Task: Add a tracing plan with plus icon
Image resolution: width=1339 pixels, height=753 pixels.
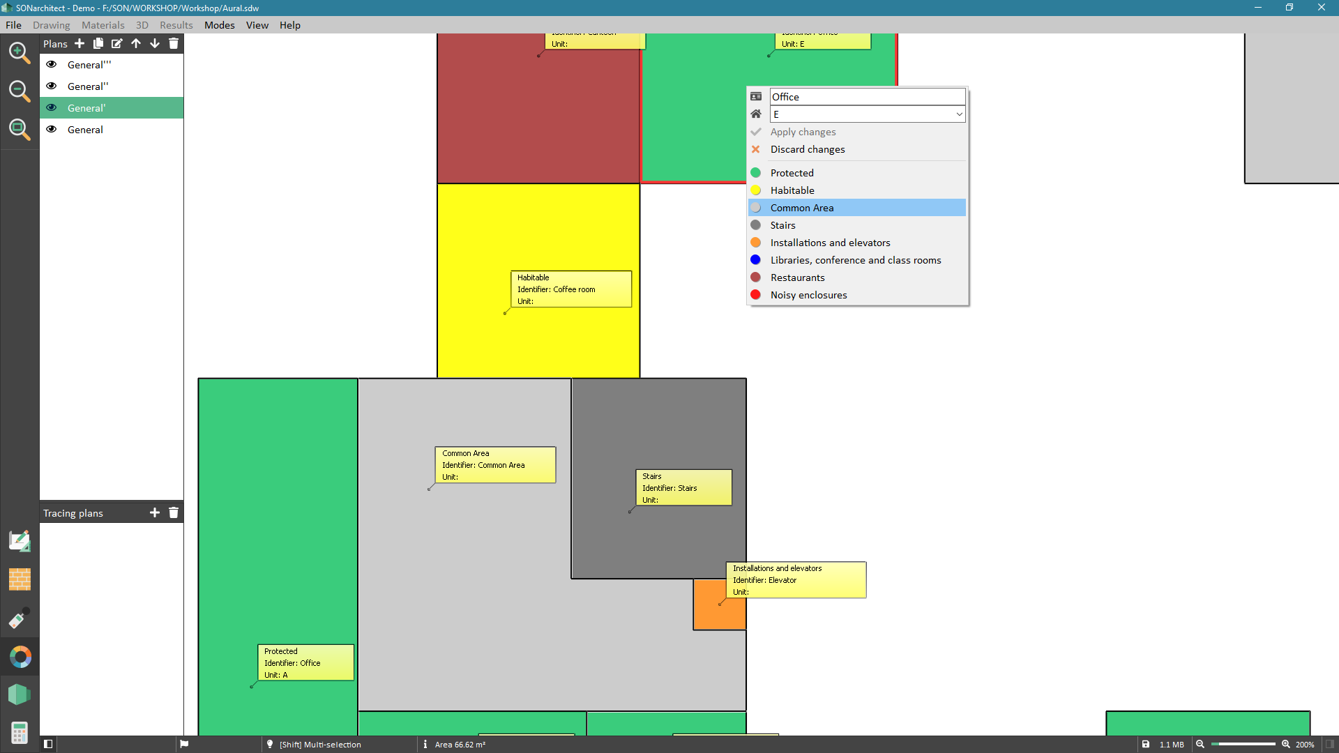Action: click(155, 512)
